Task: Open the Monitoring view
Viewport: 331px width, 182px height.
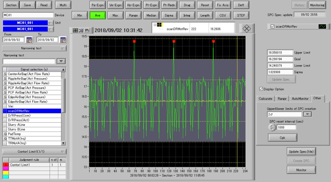Action: pyautogui.click(x=317, y=5)
